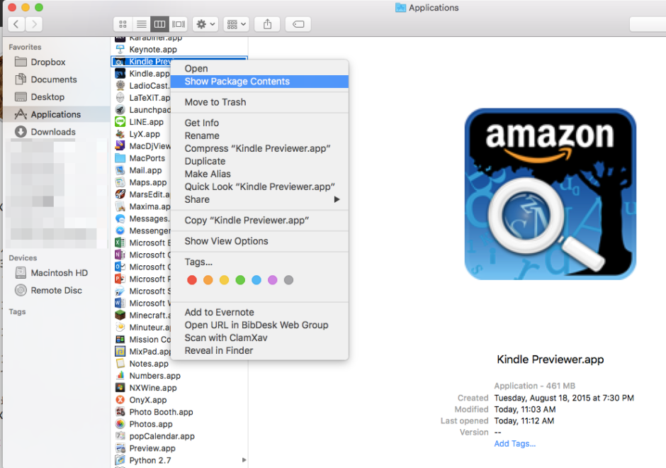Choose Make Alias
This screenshot has height=468, width=666.
pyautogui.click(x=259, y=174)
